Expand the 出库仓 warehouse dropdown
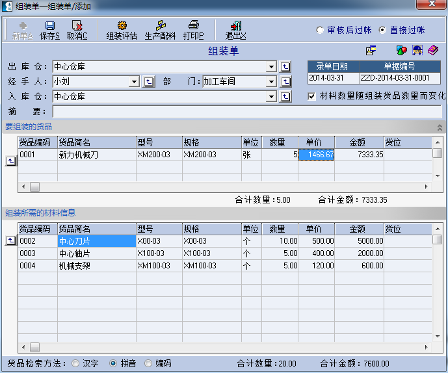 coord(272,66)
